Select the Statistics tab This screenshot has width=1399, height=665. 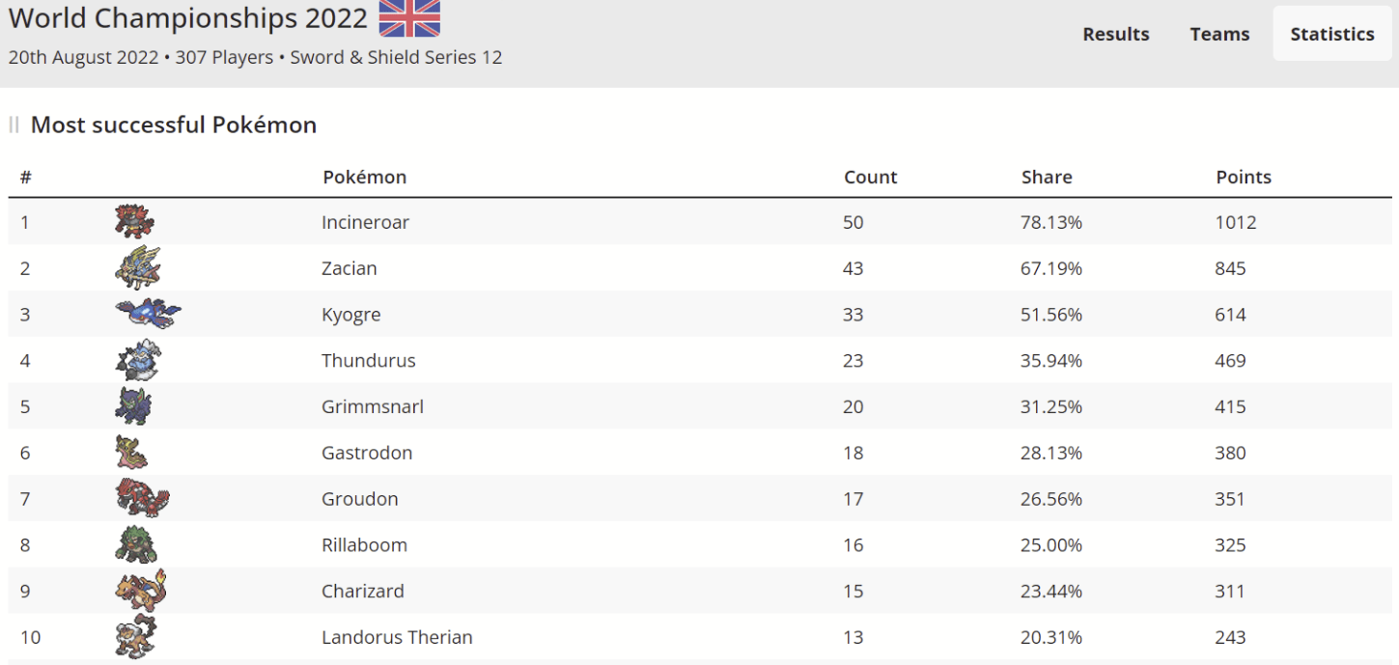pyautogui.click(x=1332, y=34)
